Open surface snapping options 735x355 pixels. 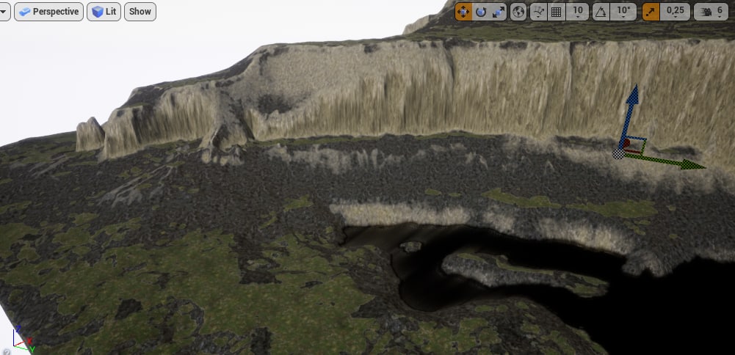pyautogui.click(x=539, y=12)
